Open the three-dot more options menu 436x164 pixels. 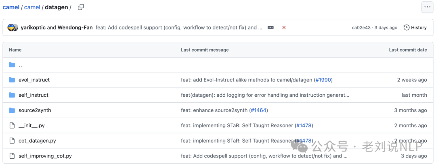click(x=427, y=7)
